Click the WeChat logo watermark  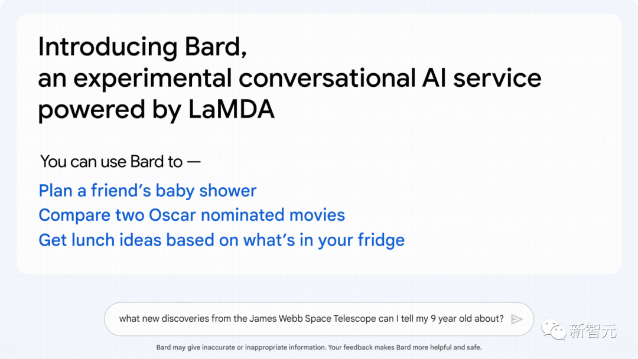555,329
